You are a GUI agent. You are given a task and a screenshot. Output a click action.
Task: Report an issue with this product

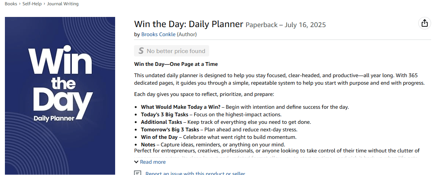point(195,173)
